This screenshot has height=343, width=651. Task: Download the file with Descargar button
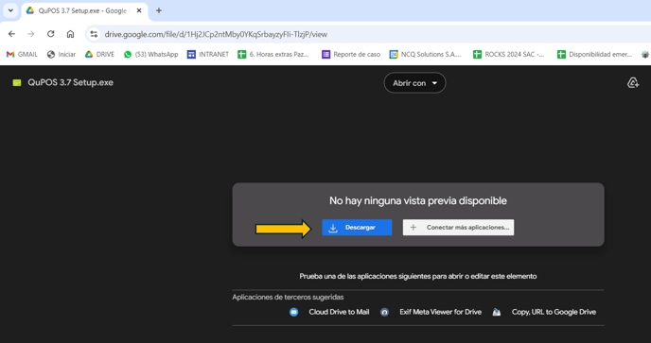point(357,228)
